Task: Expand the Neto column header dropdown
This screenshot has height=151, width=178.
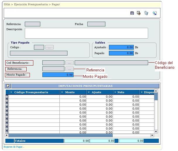Action: (115, 92)
